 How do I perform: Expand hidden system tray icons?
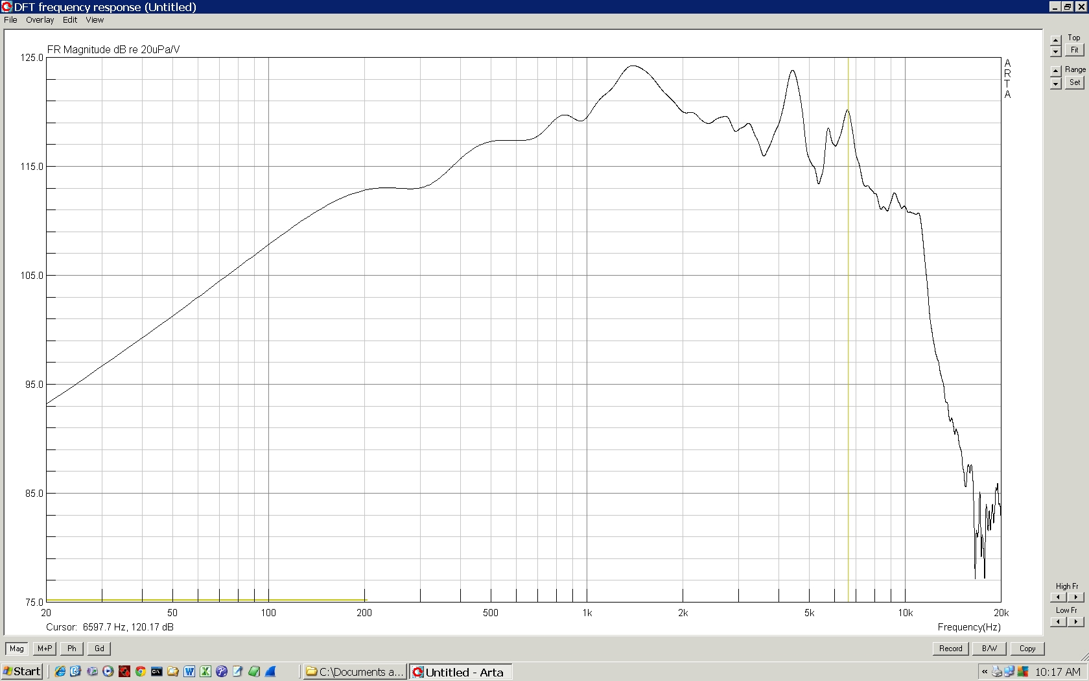point(985,672)
